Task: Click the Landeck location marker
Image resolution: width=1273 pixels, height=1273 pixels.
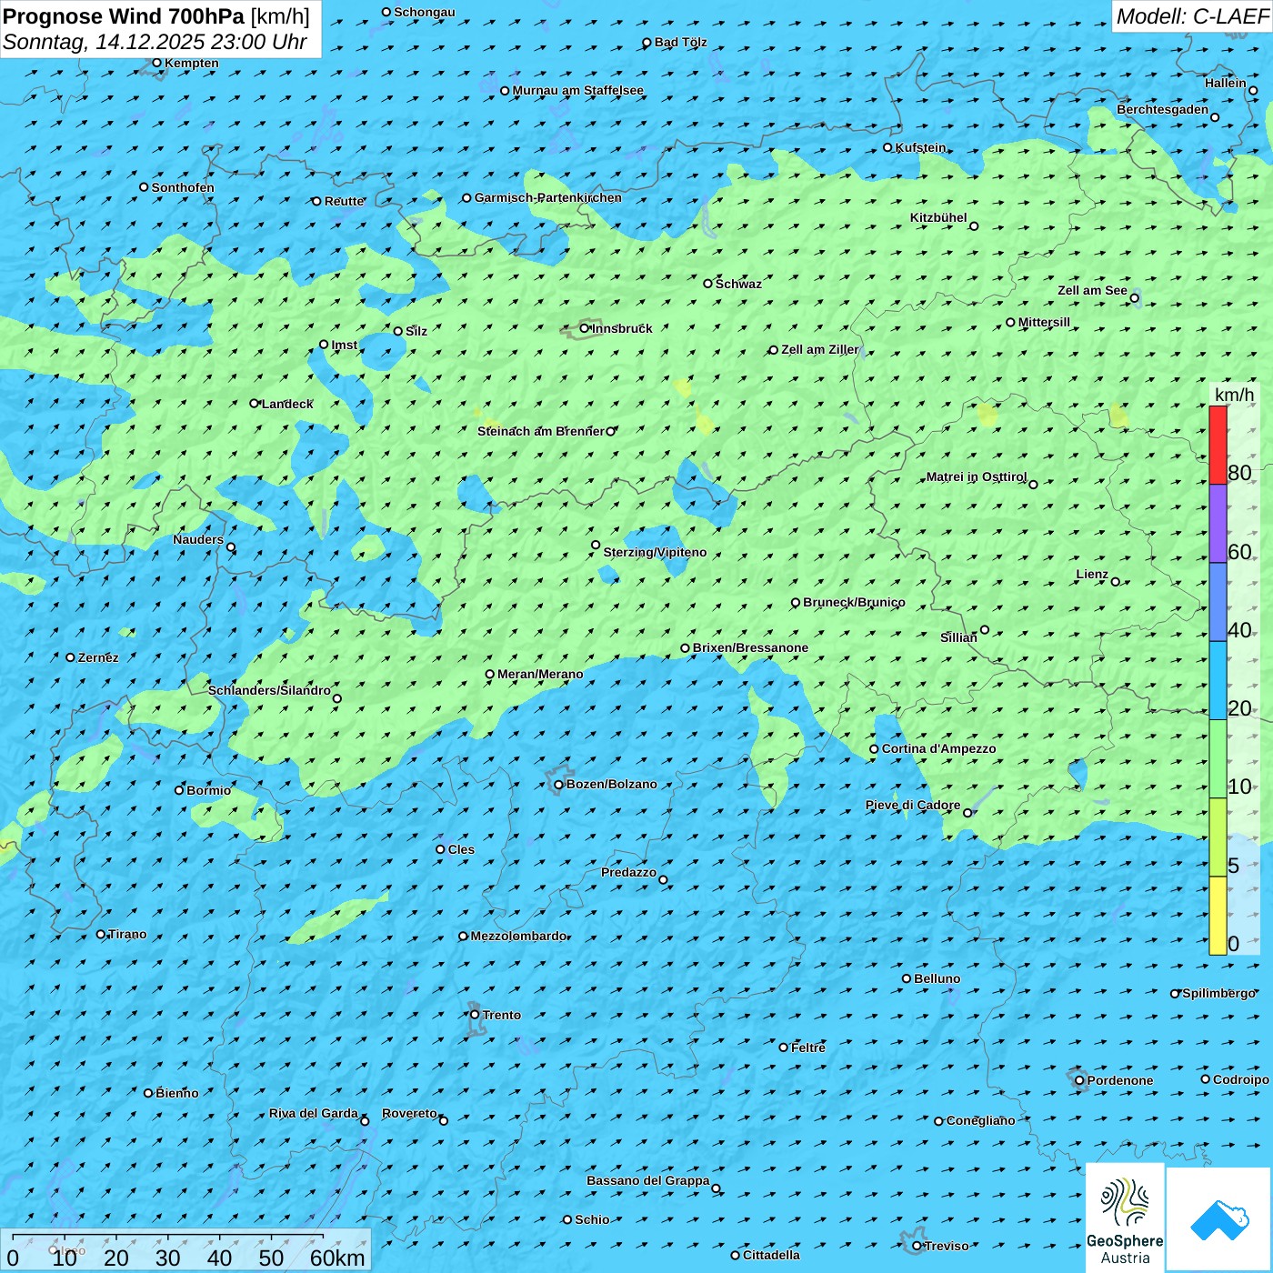Action: click(255, 403)
